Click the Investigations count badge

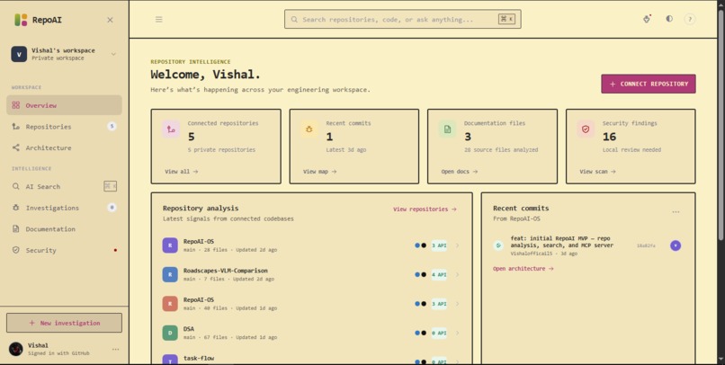click(112, 208)
